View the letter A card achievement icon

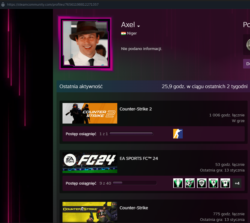213,183
